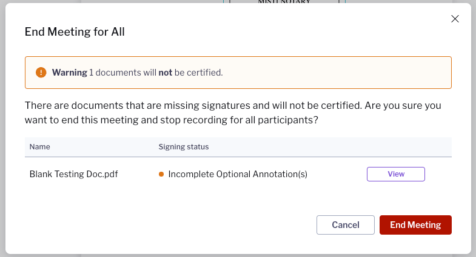The width and height of the screenshot is (476, 257).
Task: Click 'Are you sure you' question text
Action: click(x=403, y=106)
